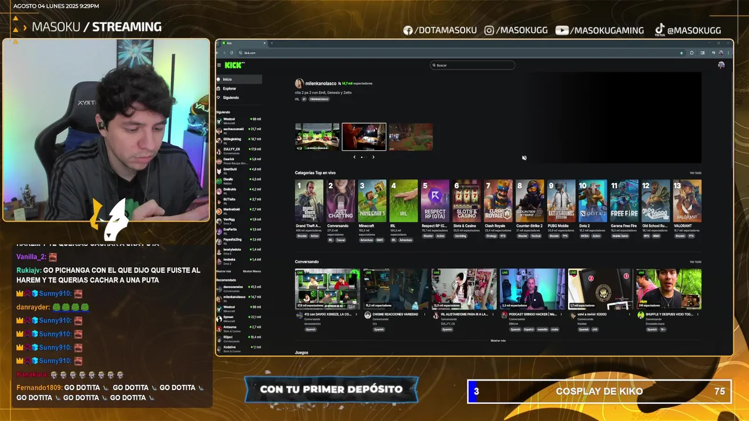This screenshot has width=749, height=421.
Task: Open Spreen in the Recomendado list
Action: coord(239,318)
